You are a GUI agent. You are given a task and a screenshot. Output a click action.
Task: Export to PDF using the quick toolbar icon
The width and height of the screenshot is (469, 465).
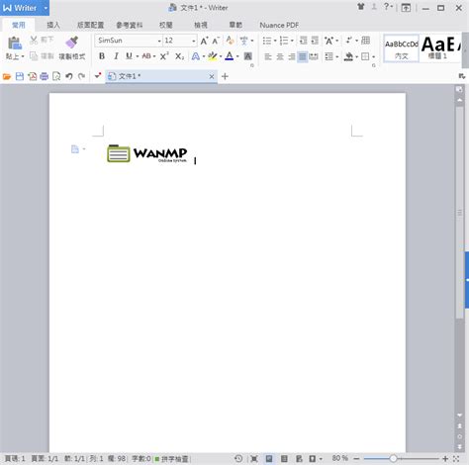pyautogui.click(x=32, y=76)
